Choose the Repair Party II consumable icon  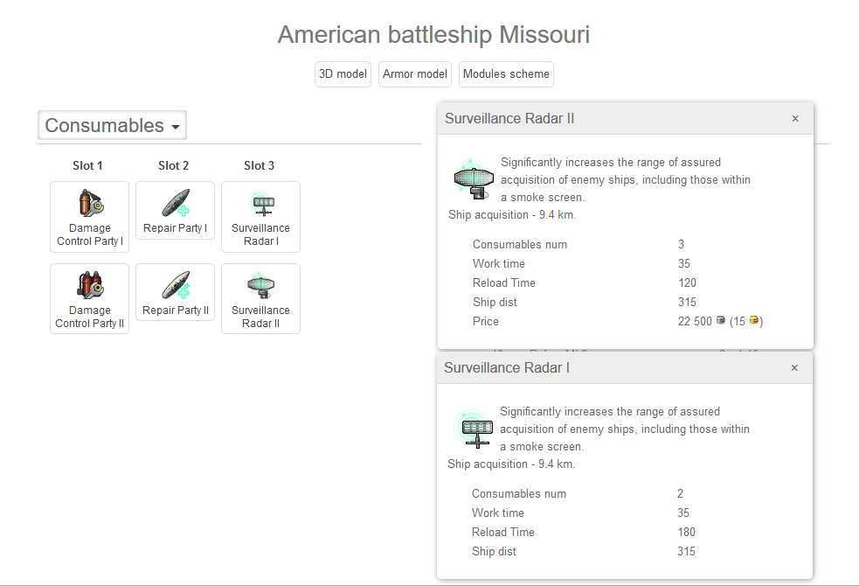tap(175, 285)
